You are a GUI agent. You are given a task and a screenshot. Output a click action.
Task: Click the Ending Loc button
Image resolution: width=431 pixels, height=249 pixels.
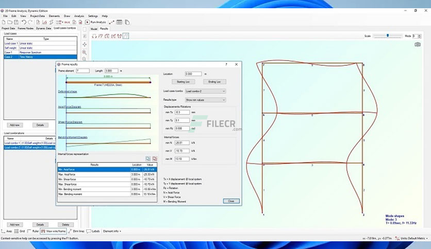214,82
